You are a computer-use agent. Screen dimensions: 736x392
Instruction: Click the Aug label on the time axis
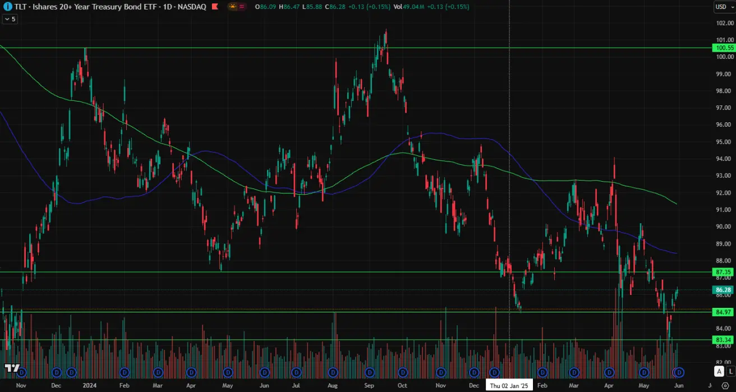(332, 386)
